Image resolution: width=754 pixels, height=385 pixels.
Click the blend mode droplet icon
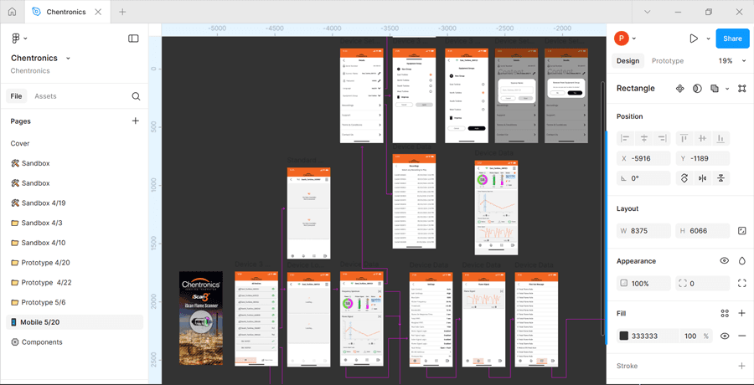tap(741, 261)
